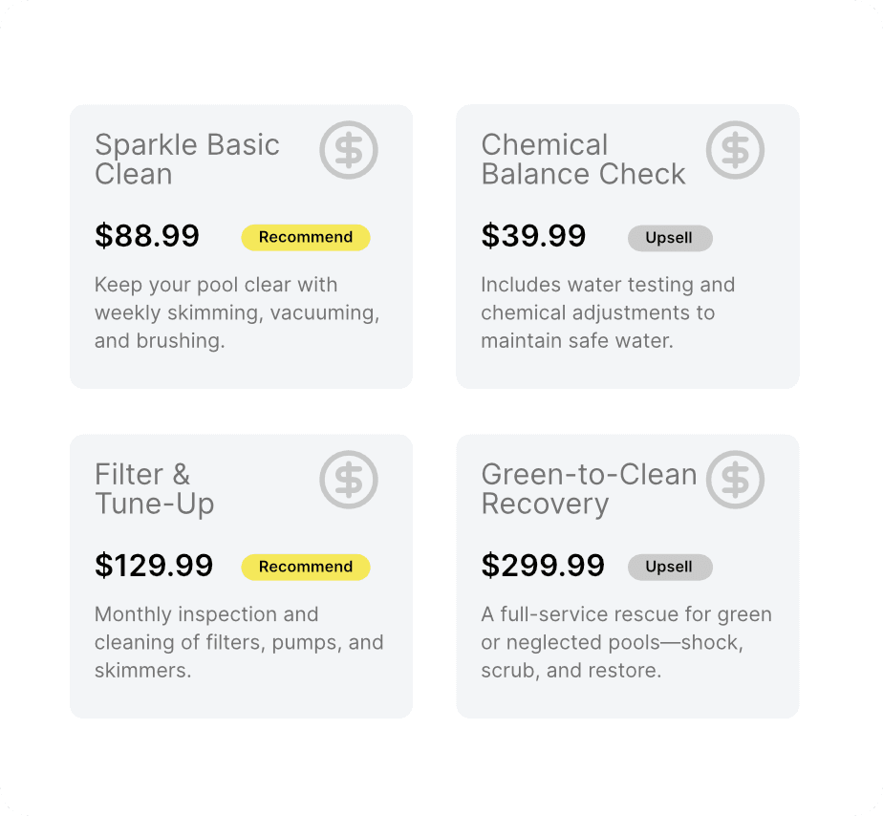Click the $39.99 price
Viewport: 883px width, 816px height.
[533, 235]
